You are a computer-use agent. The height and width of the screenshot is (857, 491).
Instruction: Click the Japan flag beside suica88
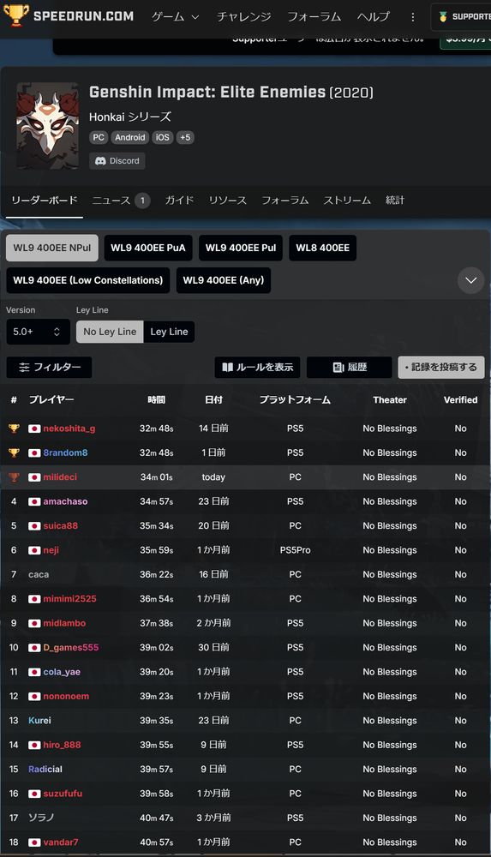coord(34,526)
